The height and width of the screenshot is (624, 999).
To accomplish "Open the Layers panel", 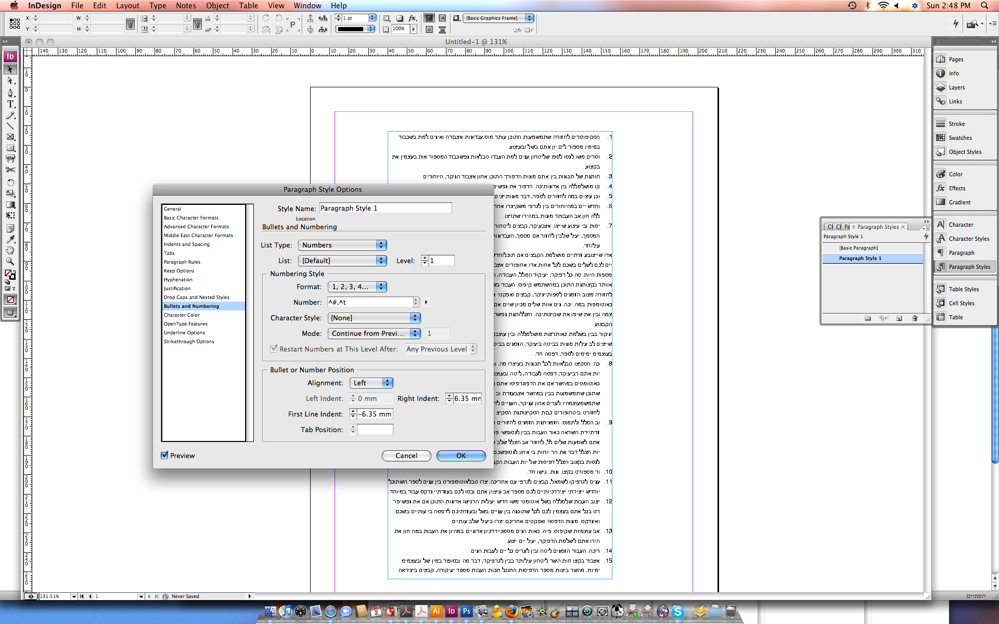I will coord(956,87).
